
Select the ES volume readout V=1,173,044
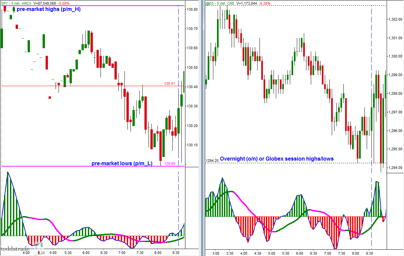coord(246,3)
